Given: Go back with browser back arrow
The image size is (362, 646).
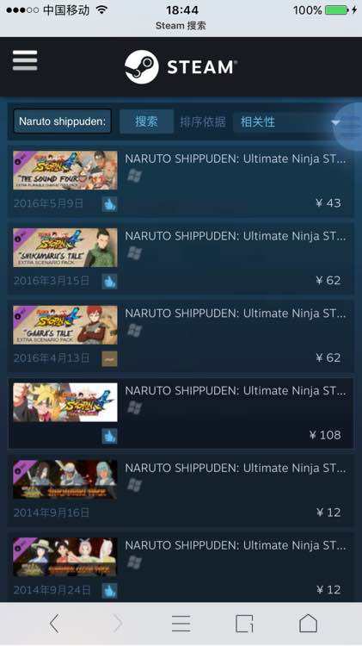Looking at the screenshot, I should point(55,623).
